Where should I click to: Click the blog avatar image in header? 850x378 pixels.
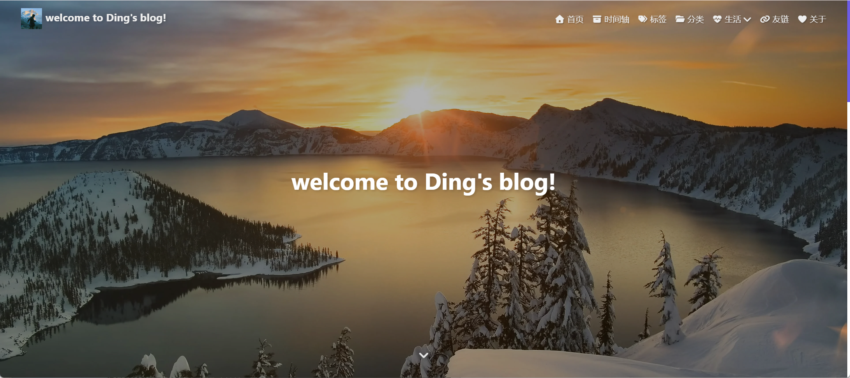pyautogui.click(x=31, y=19)
